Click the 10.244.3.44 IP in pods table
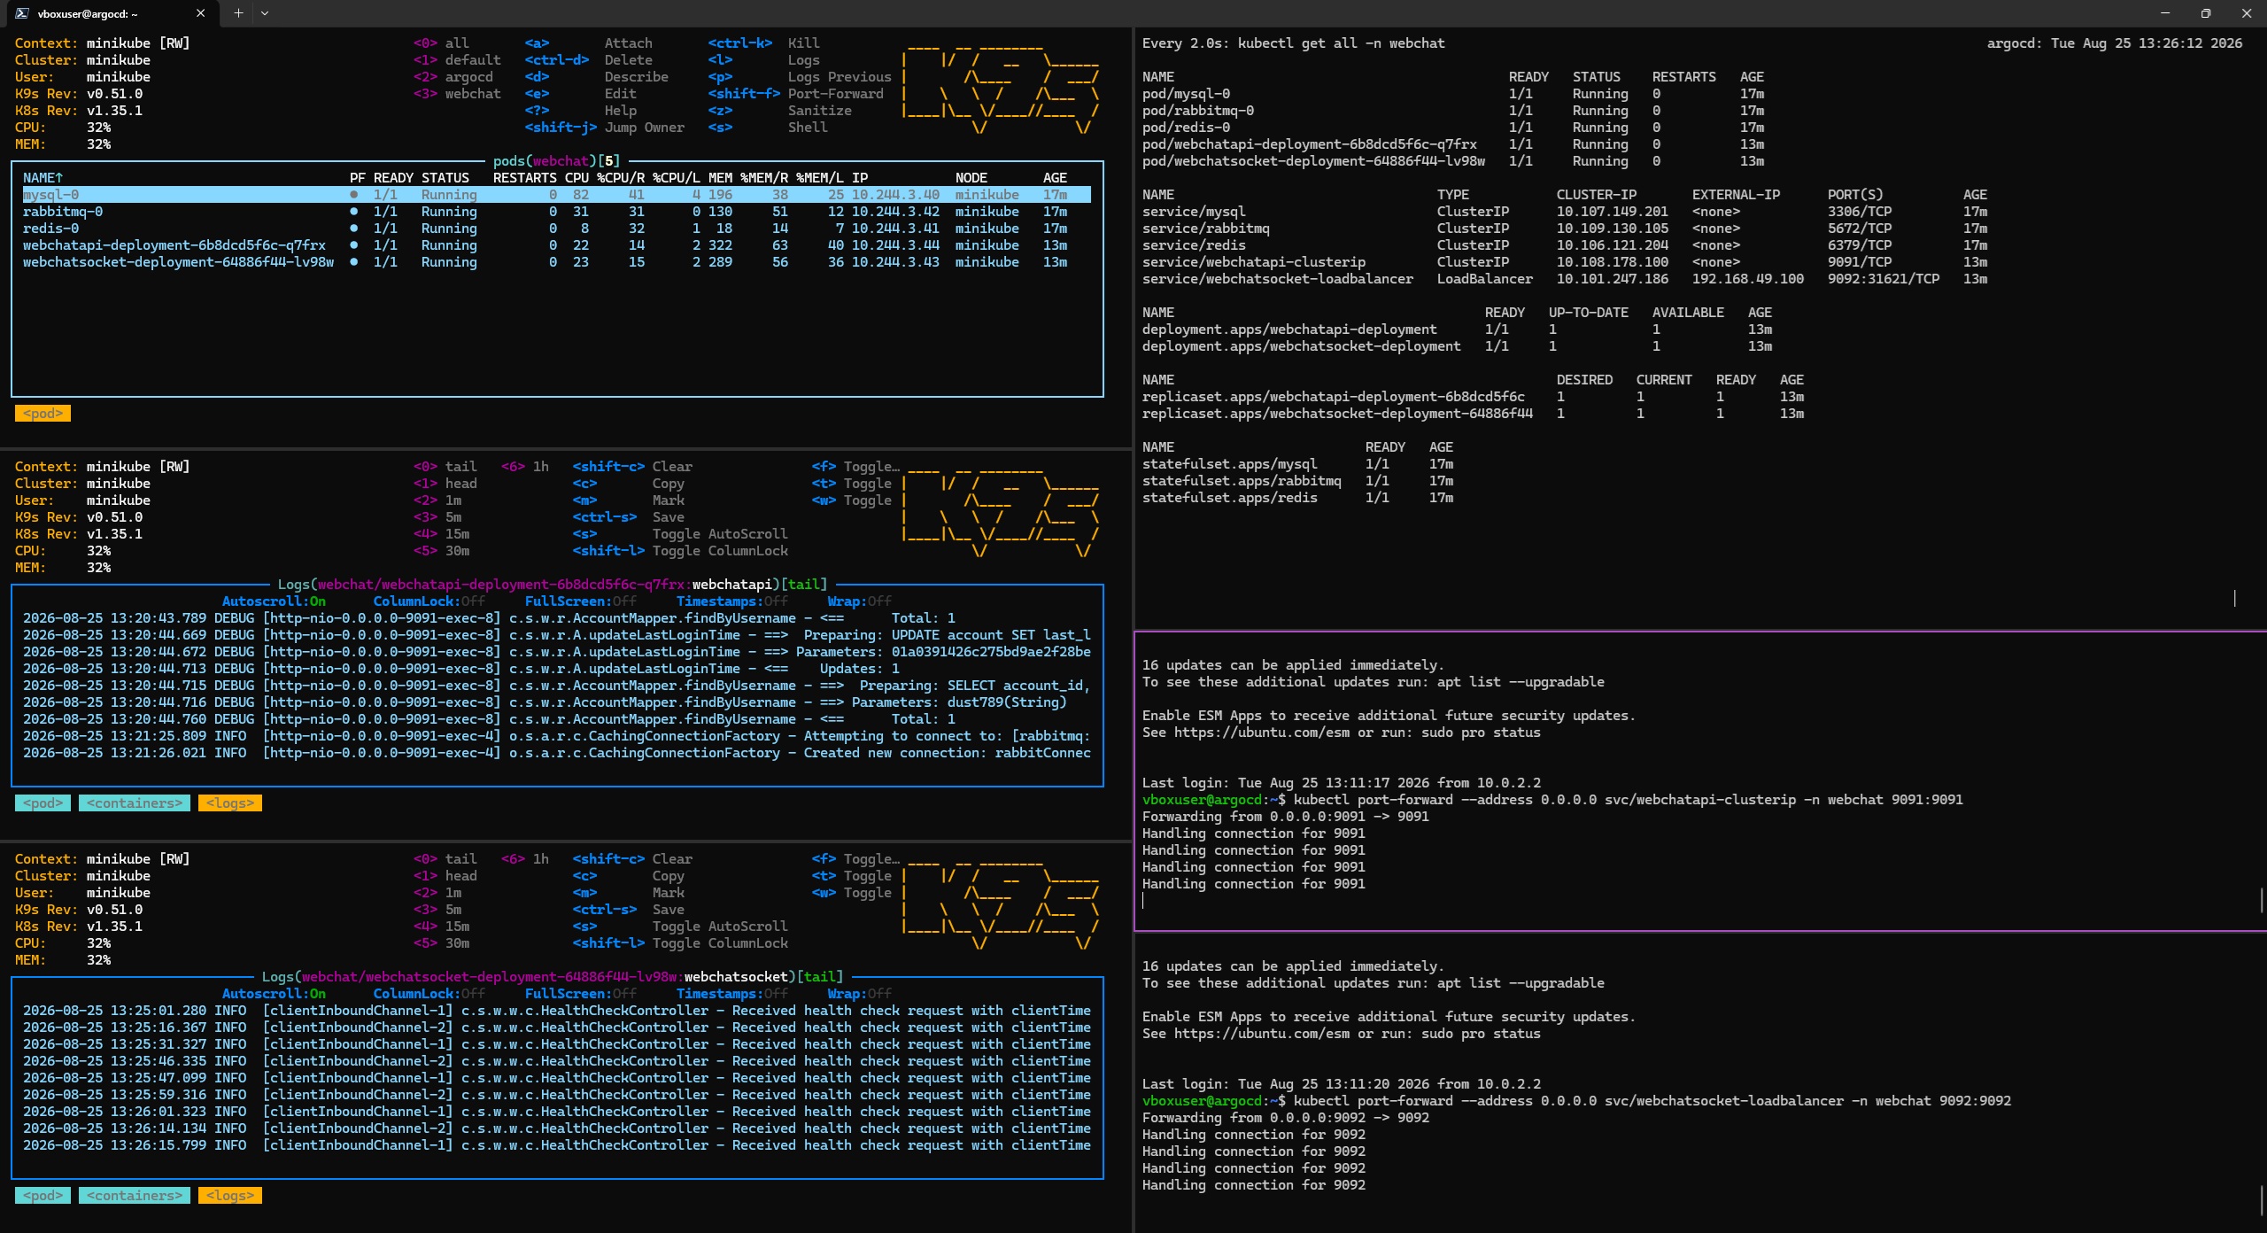This screenshot has width=2267, height=1233. click(x=895, y=245)
